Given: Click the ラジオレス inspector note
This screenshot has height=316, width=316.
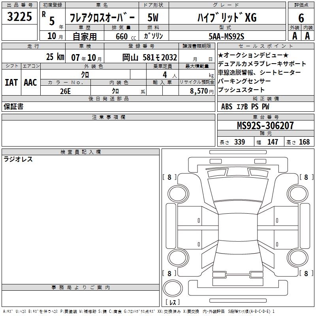Looking at the screenshot, I should coord(18,160).
